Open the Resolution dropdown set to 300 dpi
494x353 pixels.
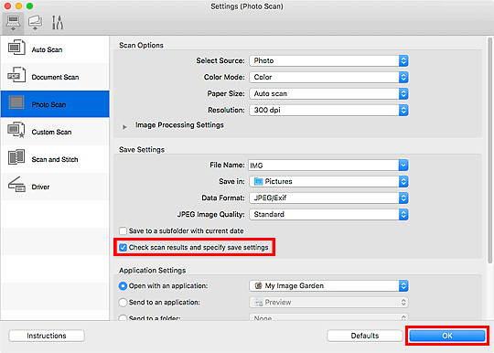coord(328,110)
